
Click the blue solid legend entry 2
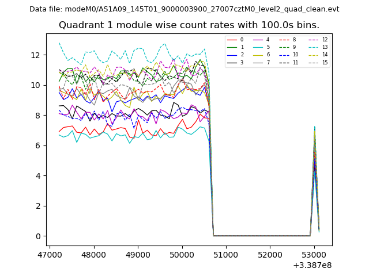tap(236, 55)
